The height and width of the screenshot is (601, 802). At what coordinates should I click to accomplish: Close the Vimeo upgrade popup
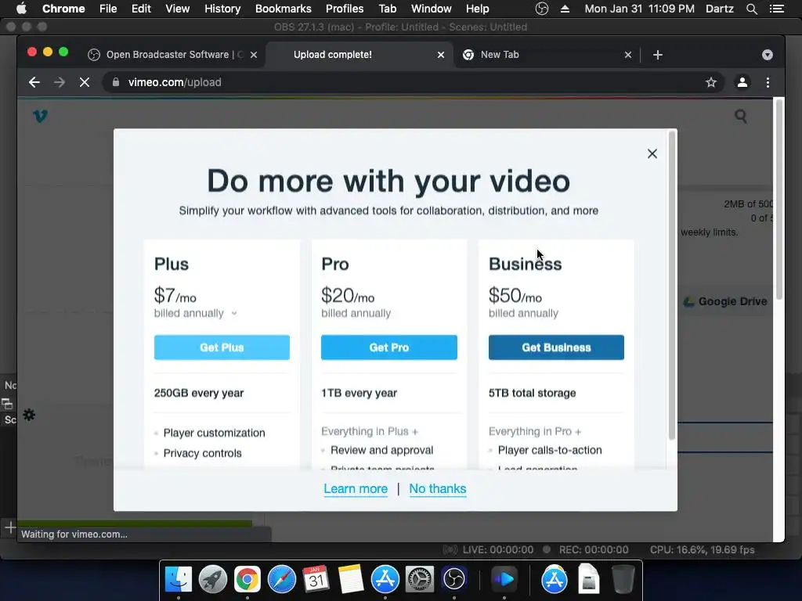coord(652,154)
